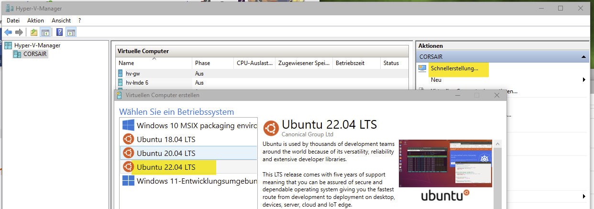Image resolution: width=594 pixels, height=209 pixels.
Task: Open the ? help menu
Action: click(80, 21)
